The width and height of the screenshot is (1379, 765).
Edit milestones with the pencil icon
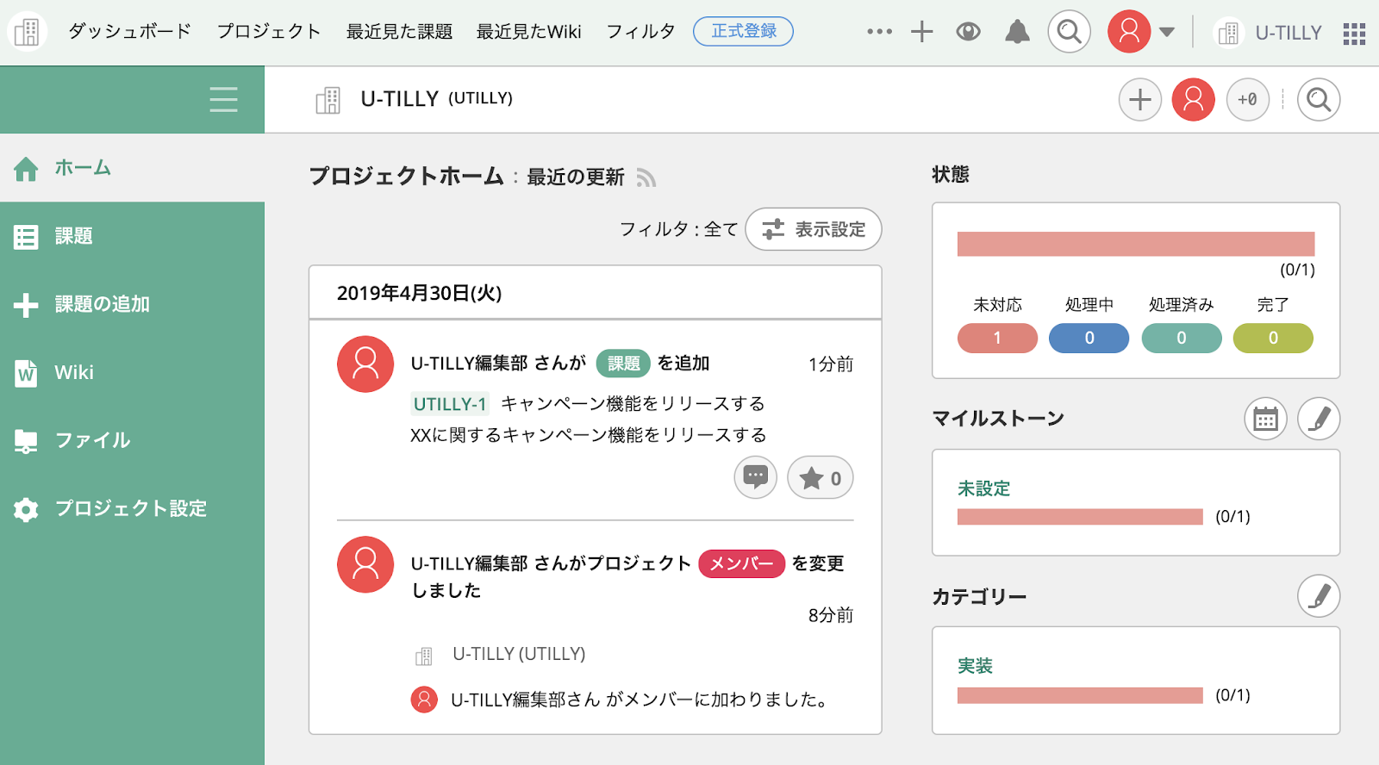[x=1319, y=420]
